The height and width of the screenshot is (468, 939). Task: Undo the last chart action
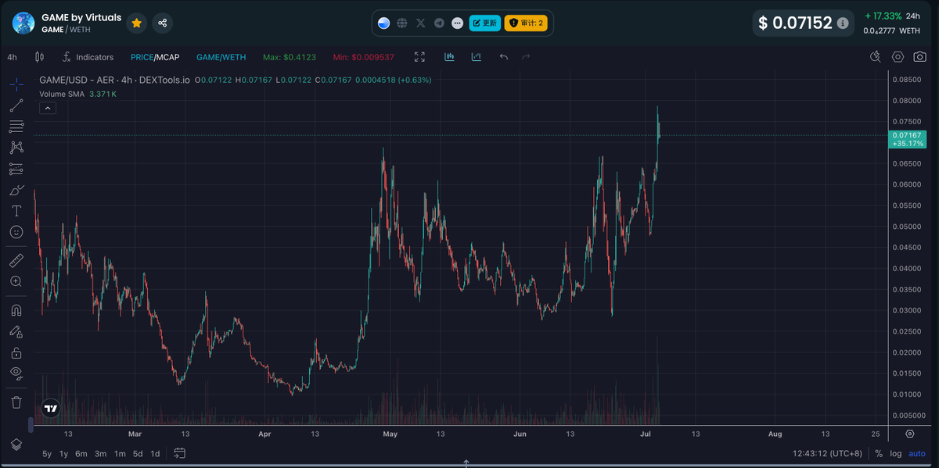[x=504, y=57]
